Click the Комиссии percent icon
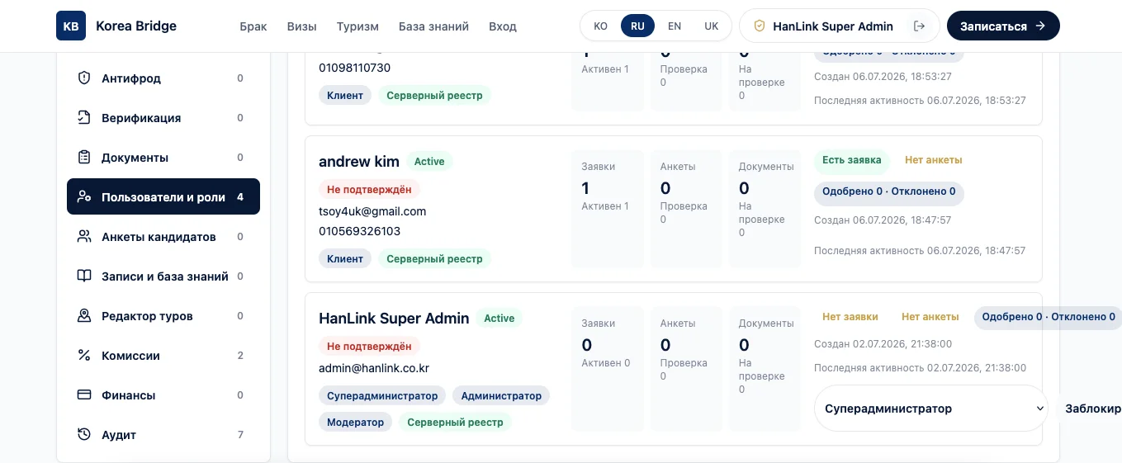The height and width of the screenshot is (463, 1122). coord(83,356)
